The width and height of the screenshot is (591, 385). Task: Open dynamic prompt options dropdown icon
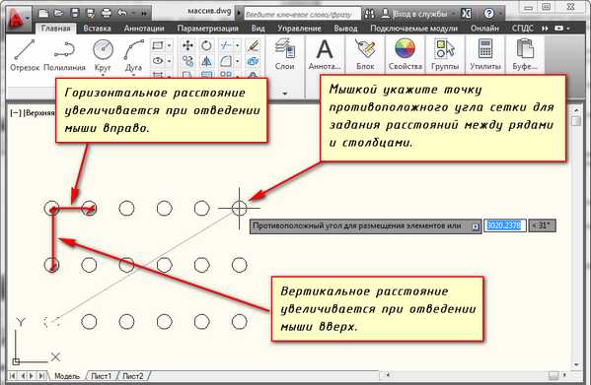point(476,226)
